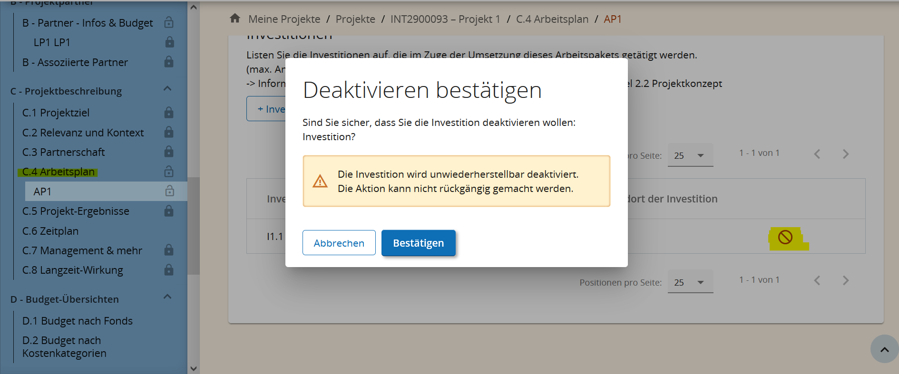
Task: Go to previous page in top paginator
Action: pyautogui.click(x=817, y=154)
